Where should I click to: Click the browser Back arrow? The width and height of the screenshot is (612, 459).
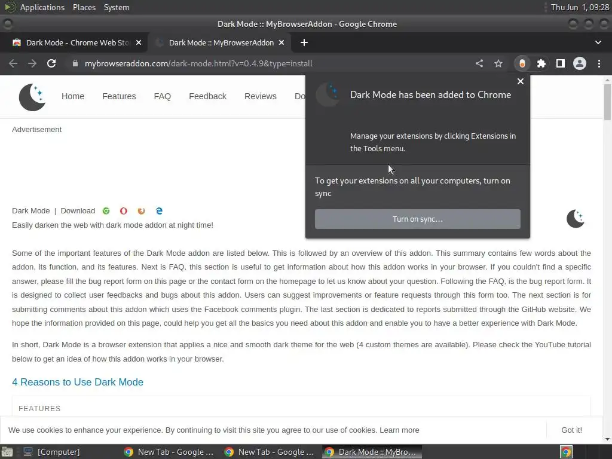point(13,63)
